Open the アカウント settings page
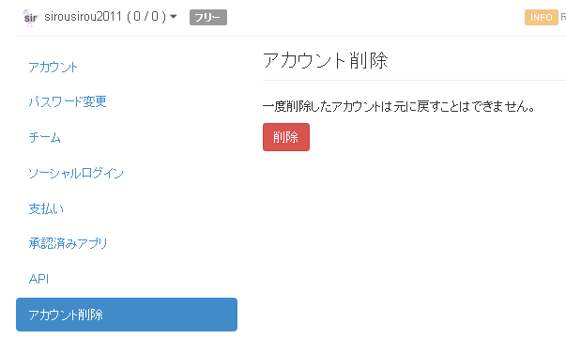Image resolution: width=566 pixels, height=354 pixels. pos(54,67)
